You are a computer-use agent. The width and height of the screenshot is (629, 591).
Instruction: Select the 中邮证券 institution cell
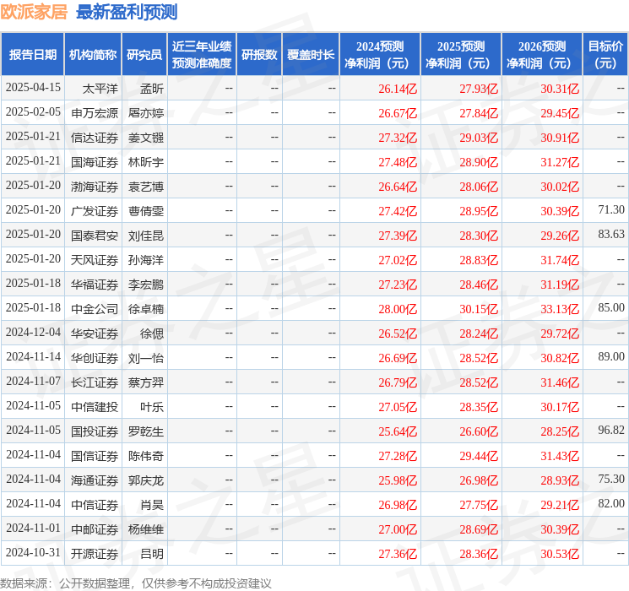tap(95, 529)
